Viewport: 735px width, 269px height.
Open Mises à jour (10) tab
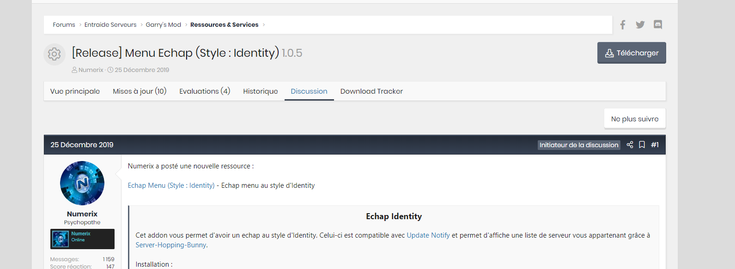[140, 91]
